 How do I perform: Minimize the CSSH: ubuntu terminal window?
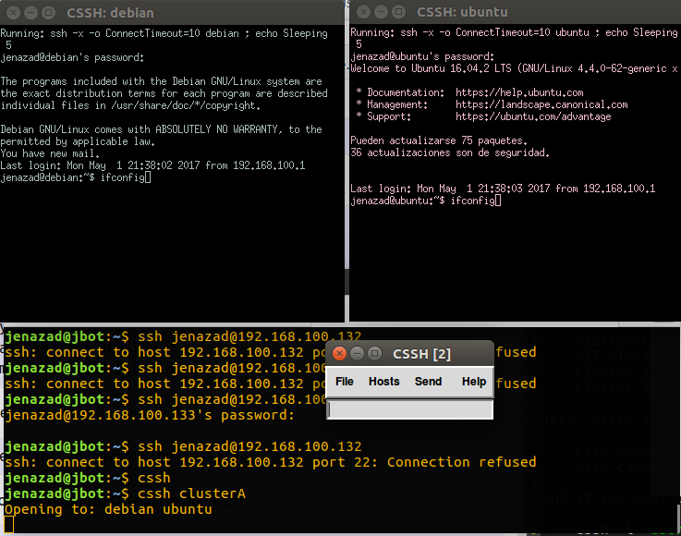click(x=381, y=12)
